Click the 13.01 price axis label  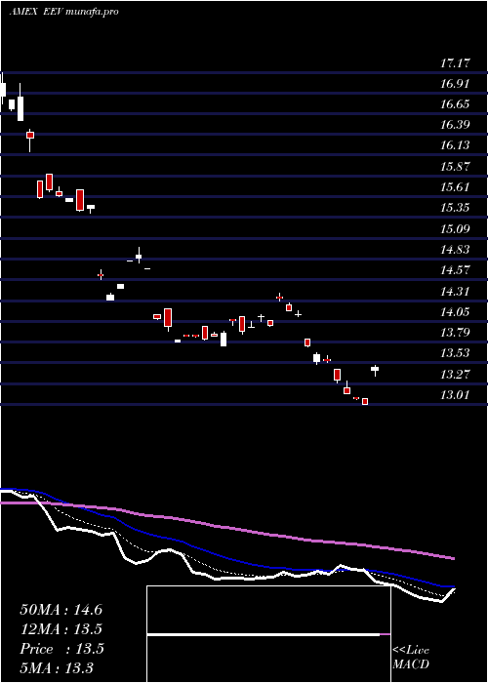(x=456, y=394)
